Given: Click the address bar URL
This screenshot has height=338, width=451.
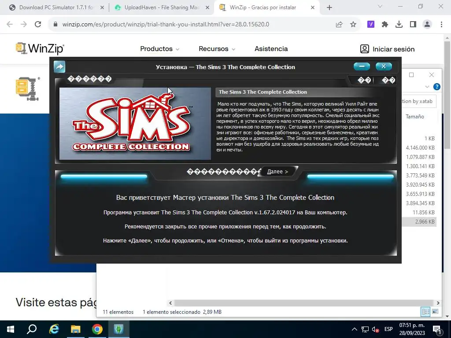Looking at the screenshot, I should pyautogui.click(x=166, y=25).
